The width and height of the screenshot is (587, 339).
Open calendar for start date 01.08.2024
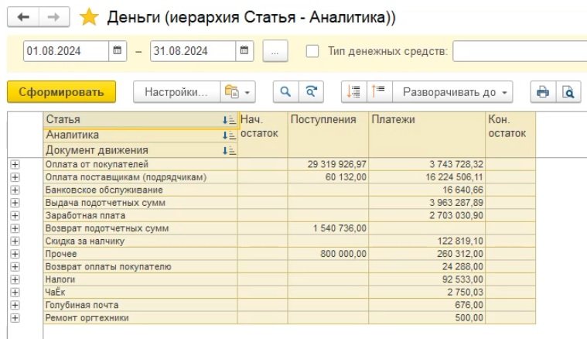tap(118, 50)
